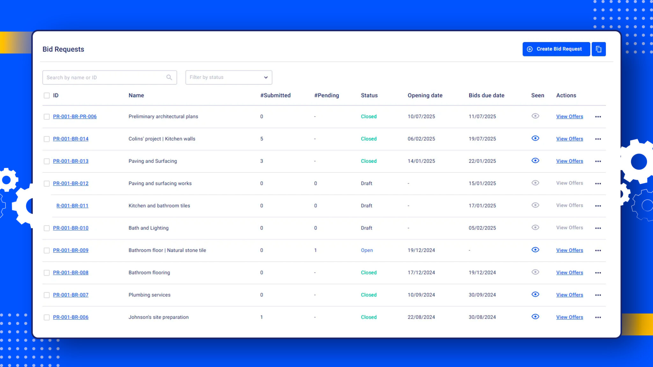Click grey eye icon on Bathroom flooring row
The image size is (653, 367).
tap(535, 272)
